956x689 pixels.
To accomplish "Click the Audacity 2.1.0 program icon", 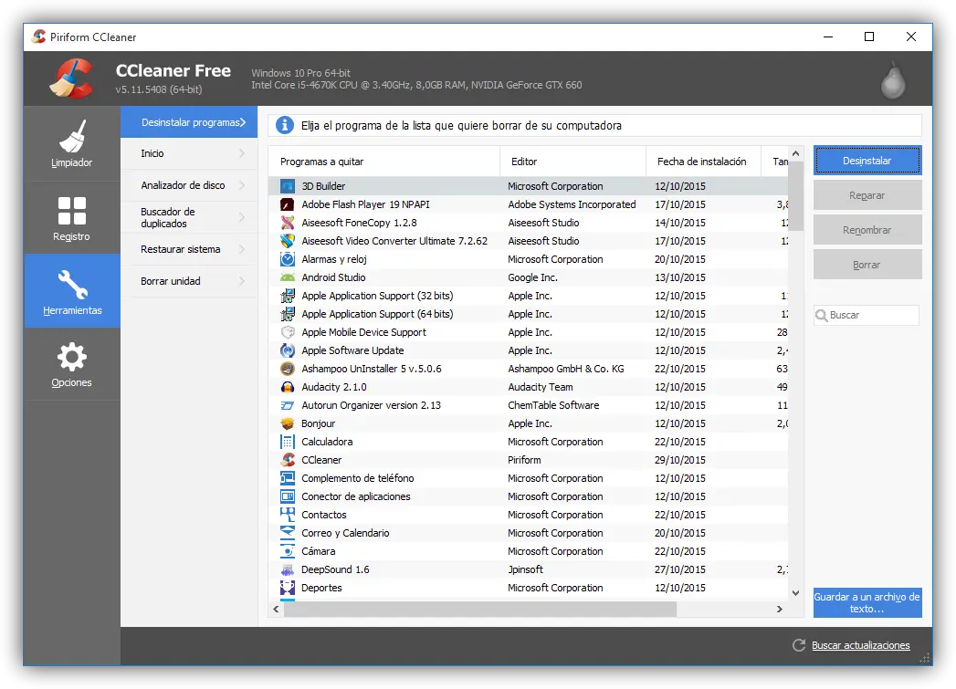I will 288,387.
